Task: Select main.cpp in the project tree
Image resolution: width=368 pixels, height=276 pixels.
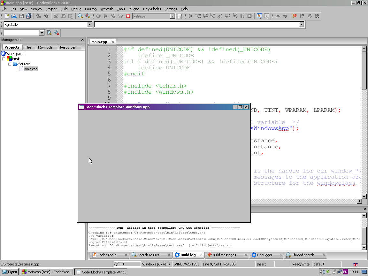Action: (x=31, y=69)
